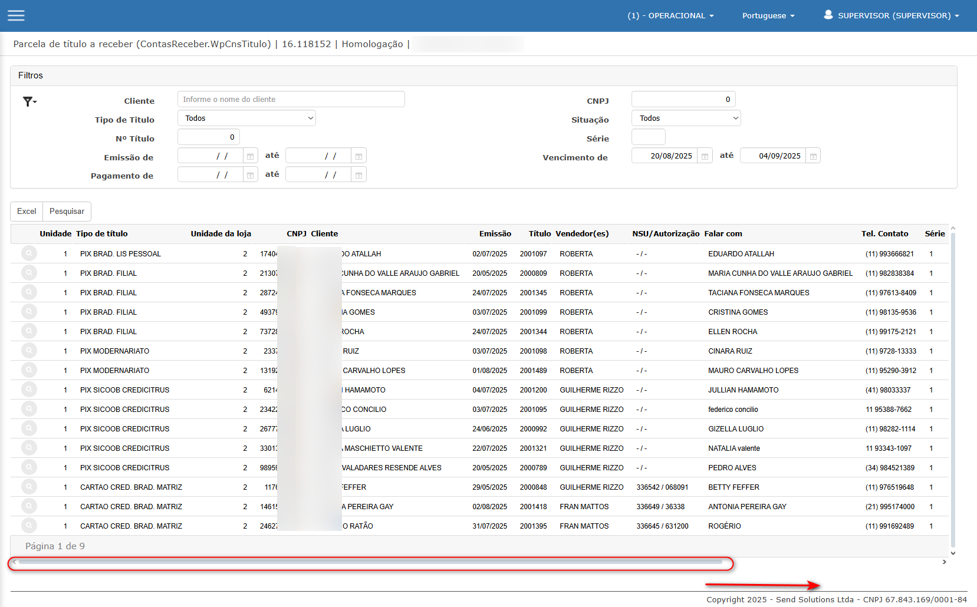Click the Emissão de date field
Viewport: 977px width, 607px height.
tap(210, 156)
